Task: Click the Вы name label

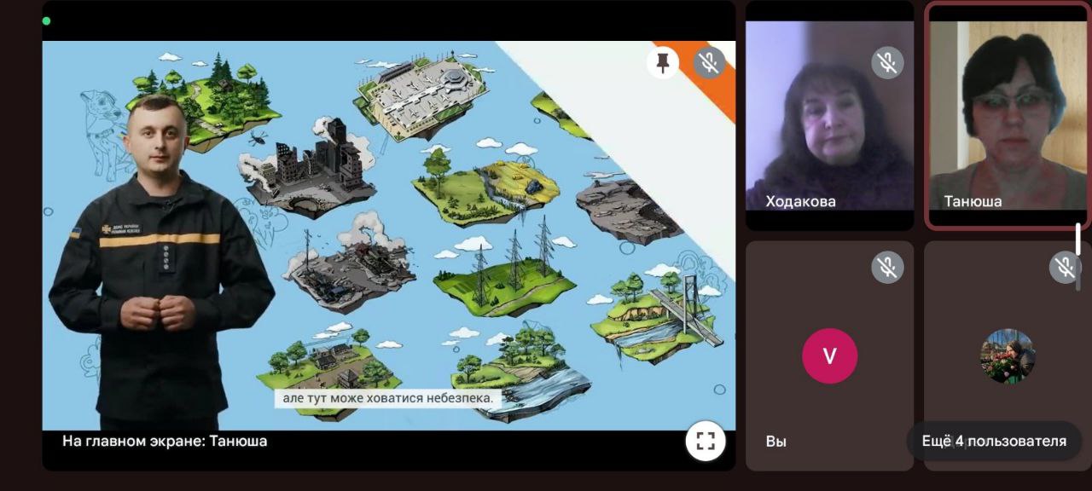Action: pos(775,441)
